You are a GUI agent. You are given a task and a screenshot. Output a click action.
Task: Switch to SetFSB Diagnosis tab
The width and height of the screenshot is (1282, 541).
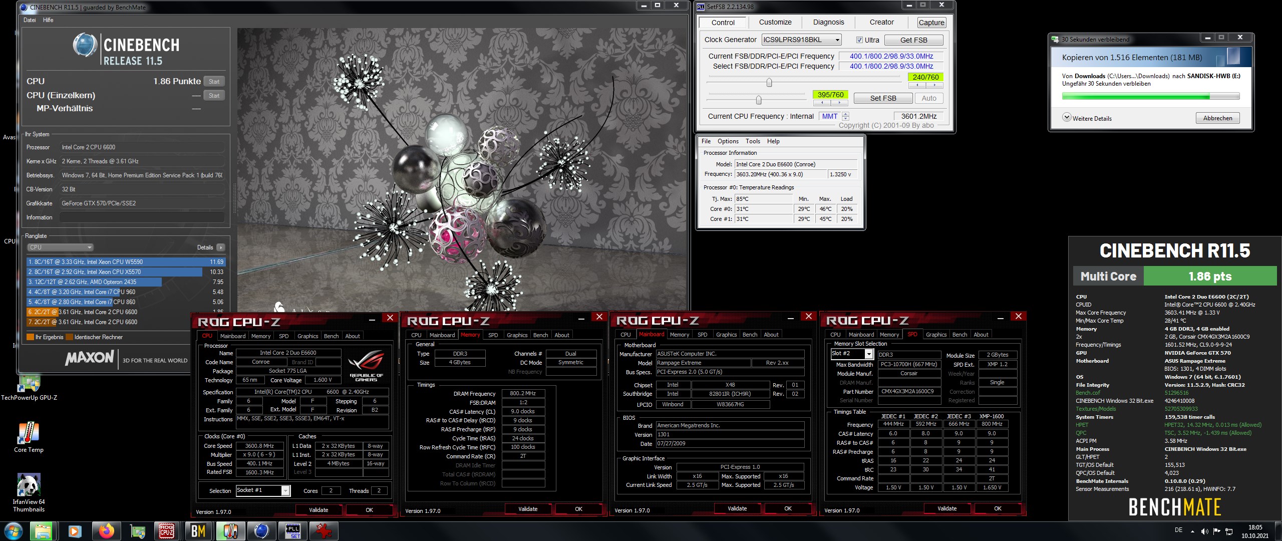828,22
